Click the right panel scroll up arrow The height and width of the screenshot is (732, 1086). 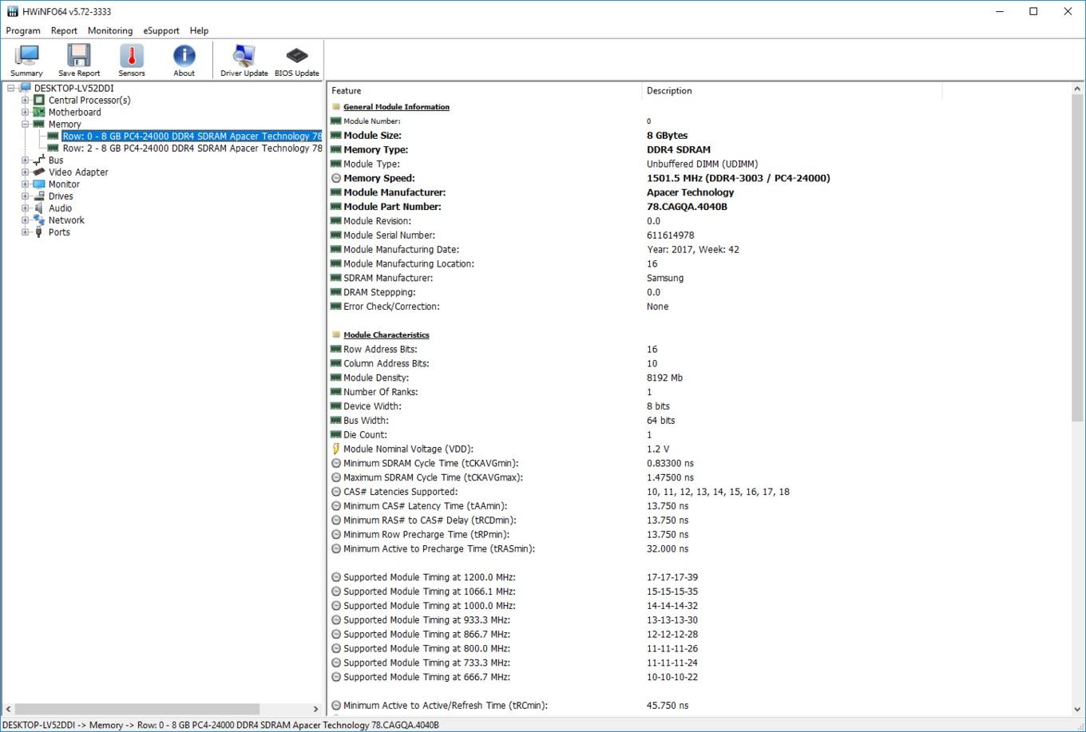[x=1077, y=89]
